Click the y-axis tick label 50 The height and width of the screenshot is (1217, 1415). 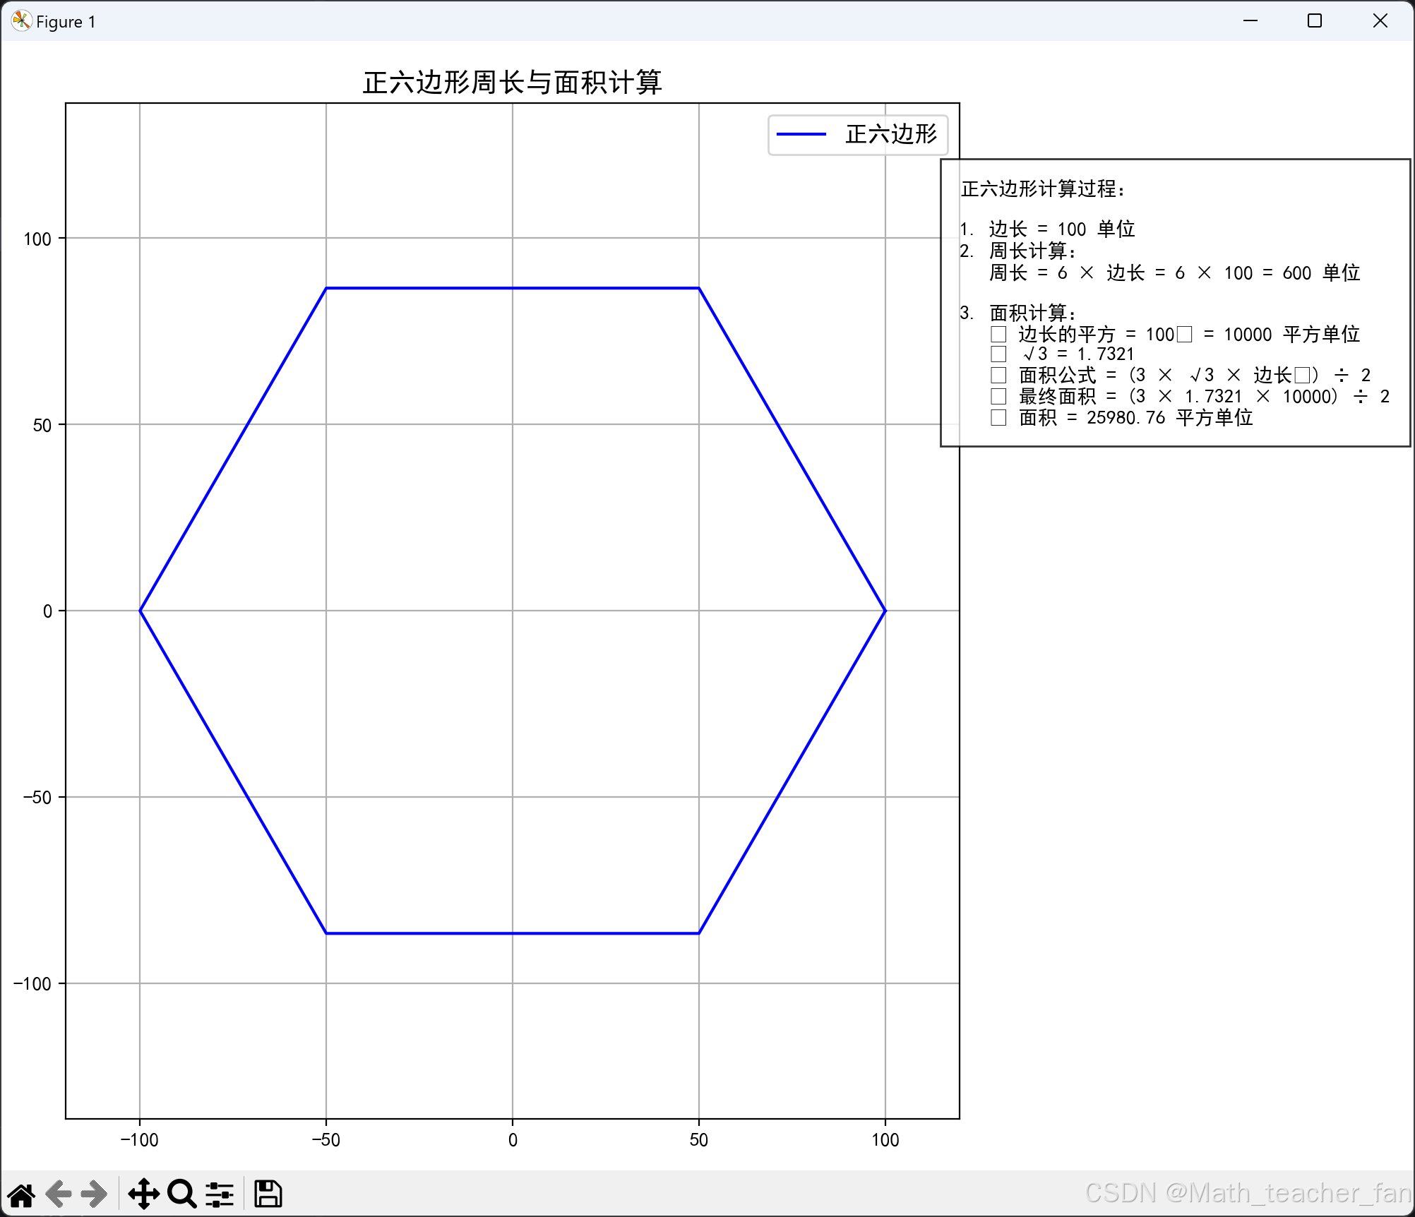(42, 425)
